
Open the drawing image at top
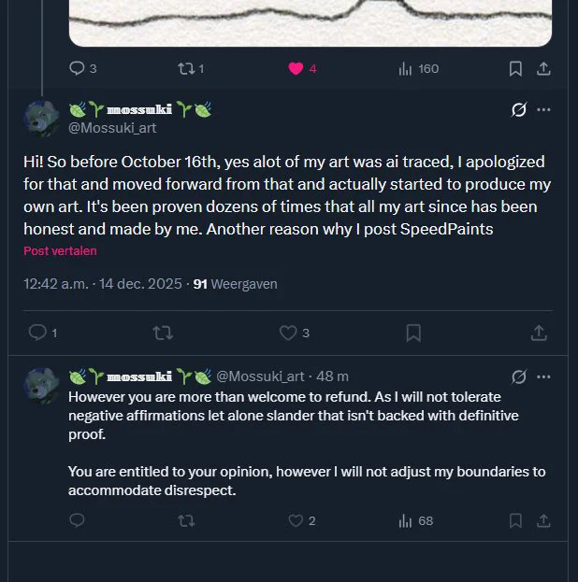311,23
